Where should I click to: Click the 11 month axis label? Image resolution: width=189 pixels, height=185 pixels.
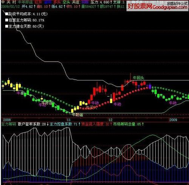tap(69, 120)
